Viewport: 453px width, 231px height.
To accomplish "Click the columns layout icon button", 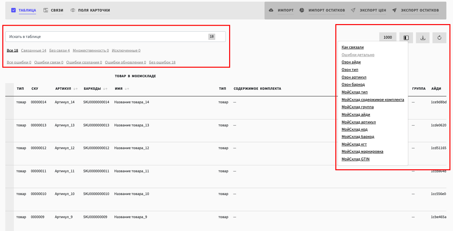I will [406, 38].
